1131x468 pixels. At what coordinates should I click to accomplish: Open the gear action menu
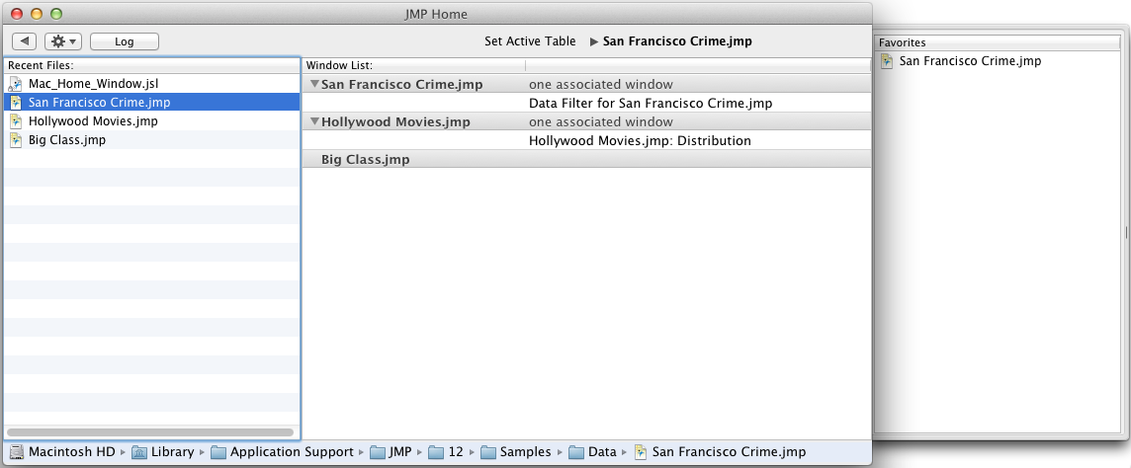pos(64,41)
